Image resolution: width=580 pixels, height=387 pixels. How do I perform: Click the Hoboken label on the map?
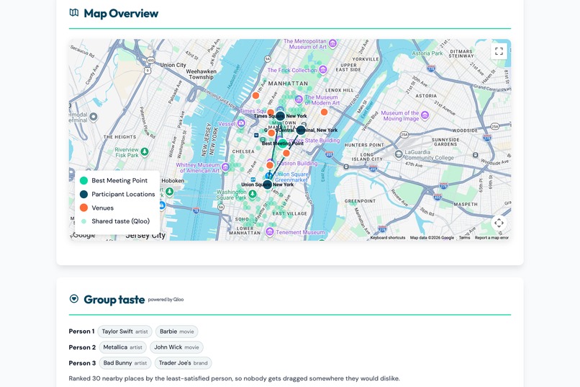(x=173, y=181)
